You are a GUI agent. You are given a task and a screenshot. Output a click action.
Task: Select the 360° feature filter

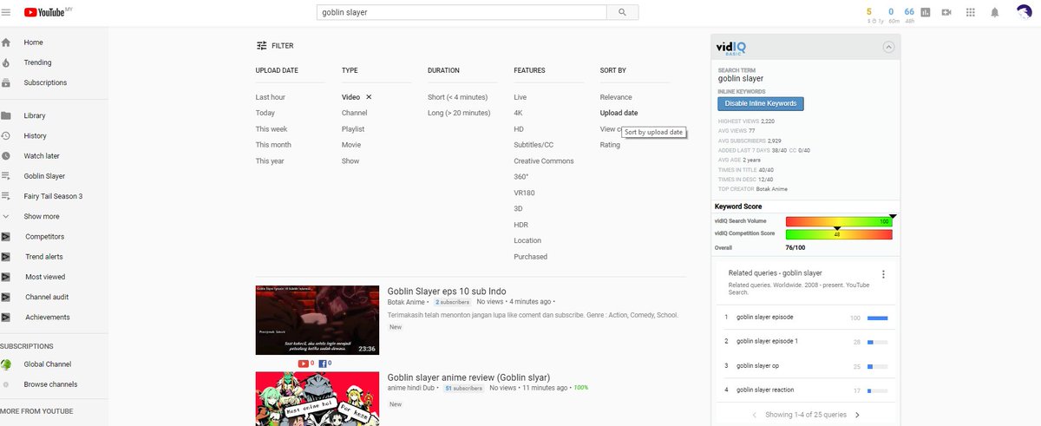(x=521, y=177)
